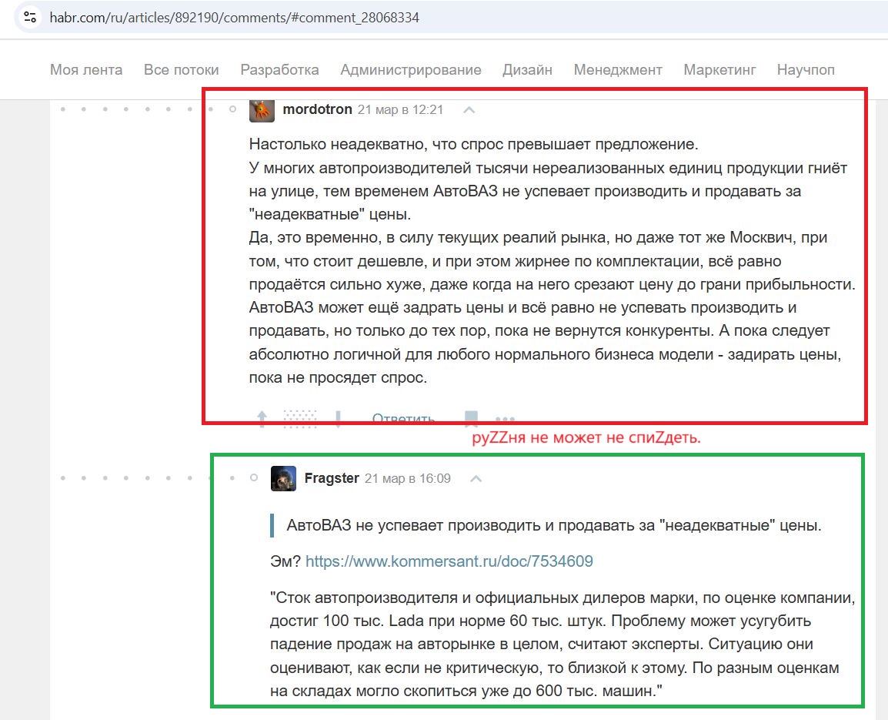Bookmark mordotron's comment
The height and width of the screenshot is (720, 888).
pos(471,418)
